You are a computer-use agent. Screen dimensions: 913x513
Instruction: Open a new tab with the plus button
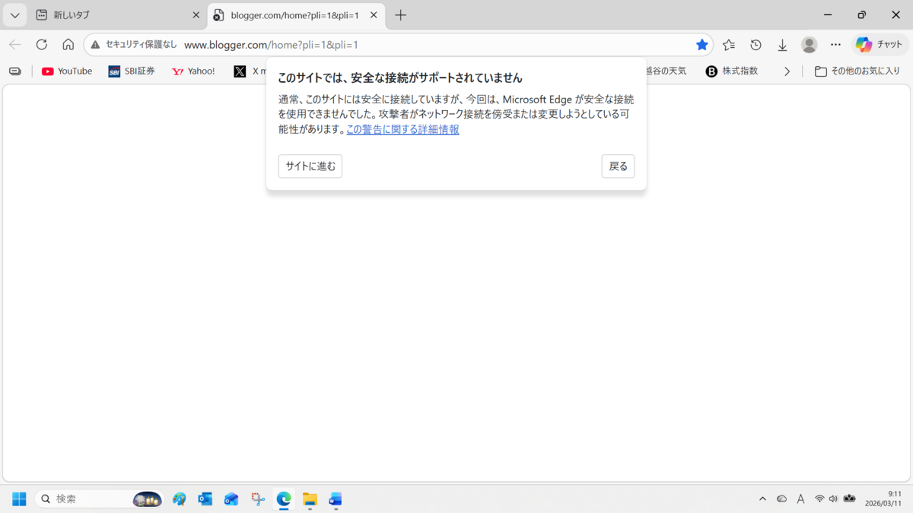(x=401, y=15)
